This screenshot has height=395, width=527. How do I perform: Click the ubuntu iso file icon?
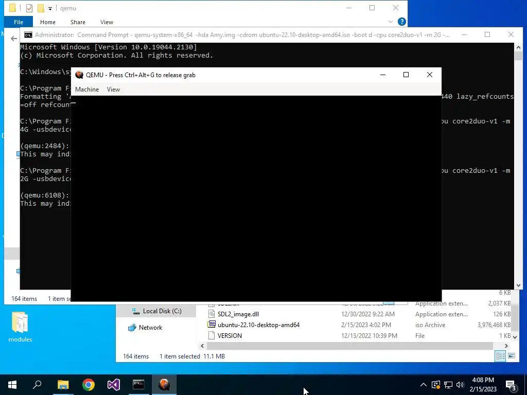click(212, 325)
